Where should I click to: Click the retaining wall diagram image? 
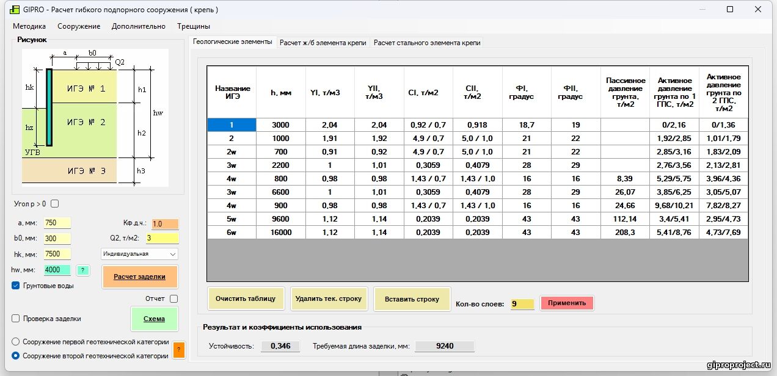click(95, 118)
